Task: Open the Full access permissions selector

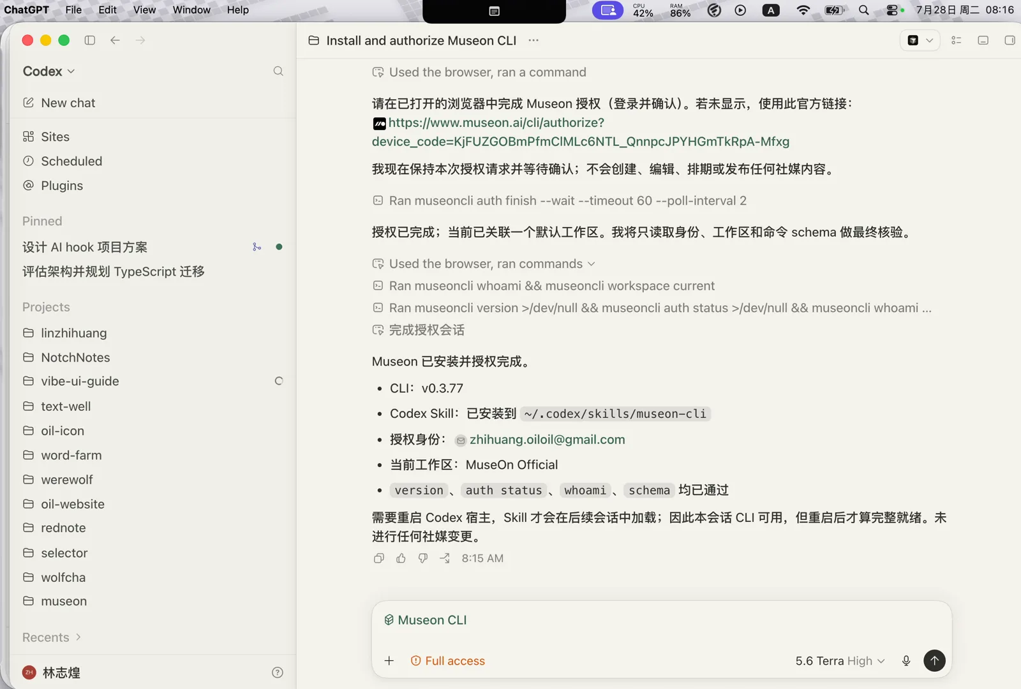Action: (x=448, y=661)
